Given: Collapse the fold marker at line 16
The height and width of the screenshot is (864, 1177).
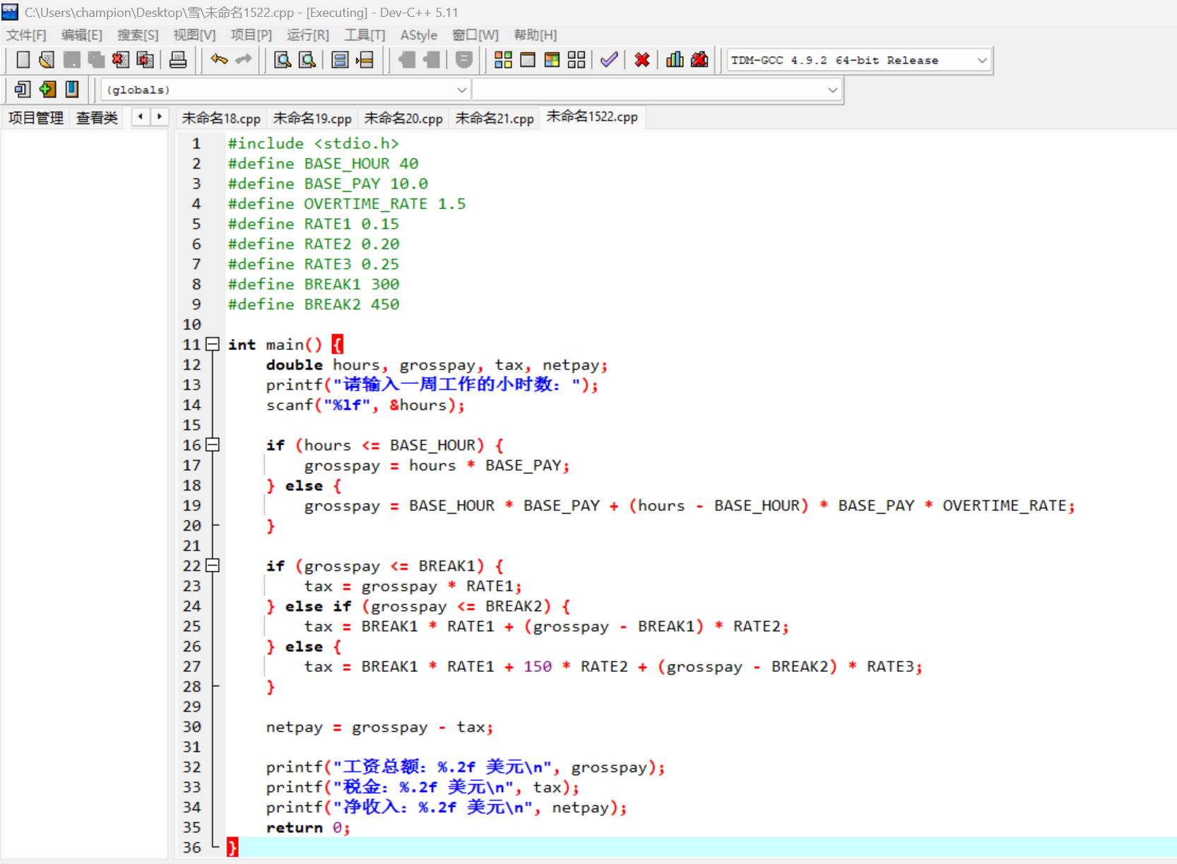Looking at the screenshot, I should pyautogui.click(x=212, y=445).
